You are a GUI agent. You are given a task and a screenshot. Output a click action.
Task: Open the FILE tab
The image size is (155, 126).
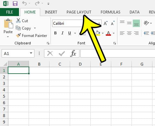pyautogui.click(x=9, y=12)
